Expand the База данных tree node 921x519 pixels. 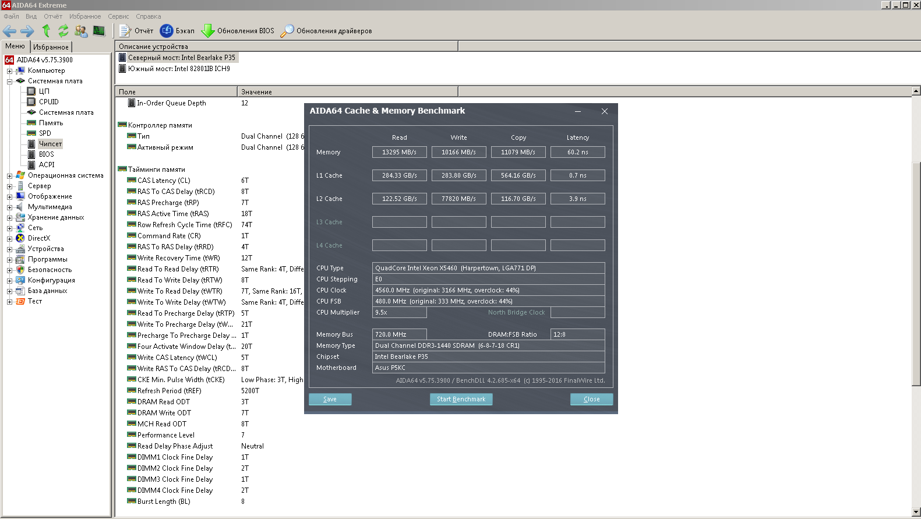coord(9,291)
